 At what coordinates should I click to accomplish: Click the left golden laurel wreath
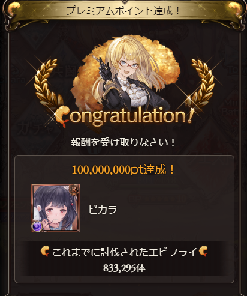coord(47,84)
